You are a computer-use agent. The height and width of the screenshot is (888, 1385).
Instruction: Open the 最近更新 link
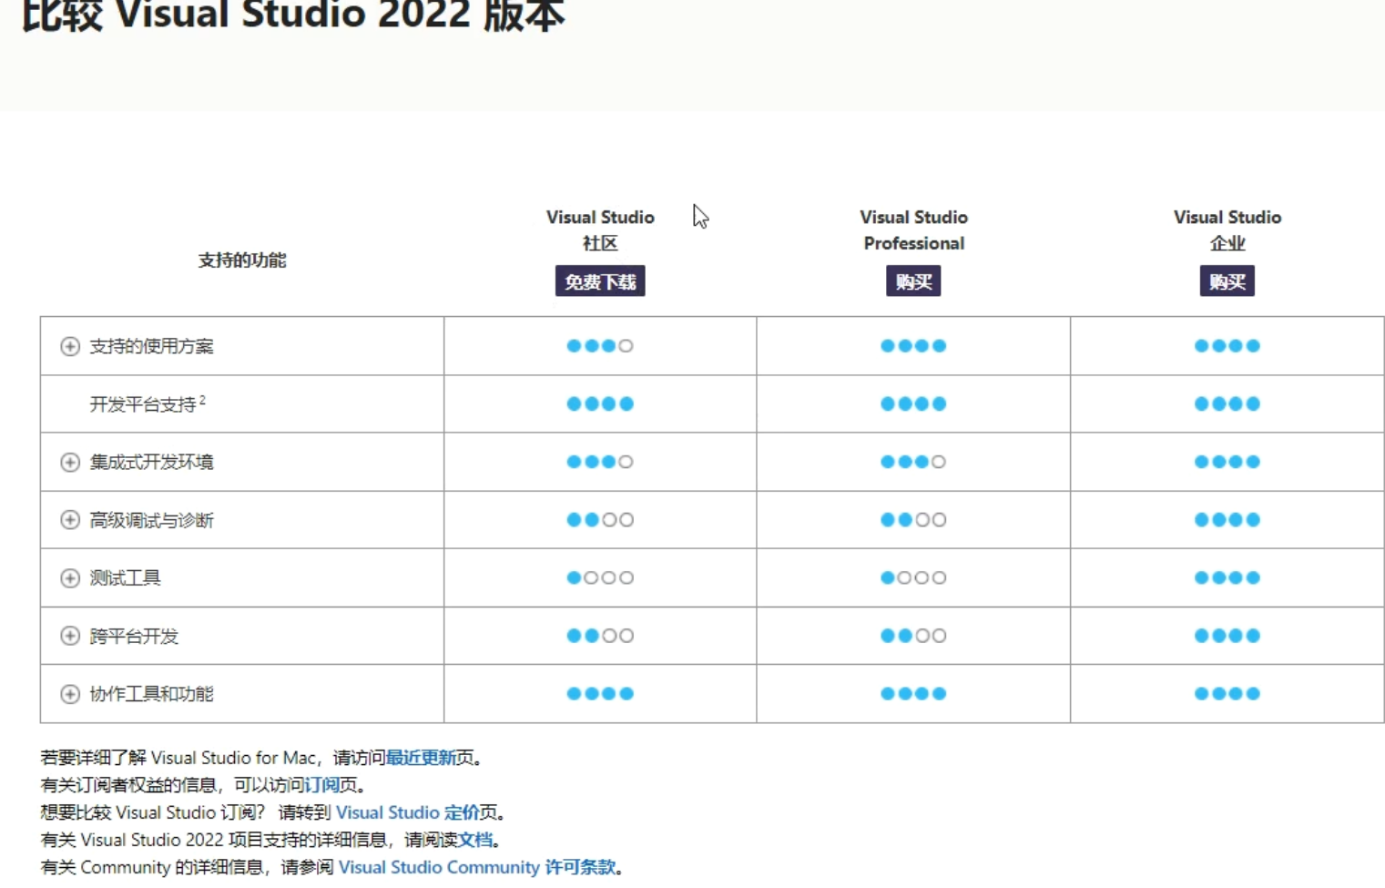point(421,758)
